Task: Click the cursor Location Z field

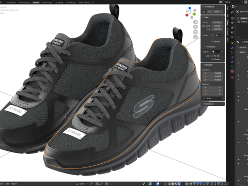Action: click(213, 80)
